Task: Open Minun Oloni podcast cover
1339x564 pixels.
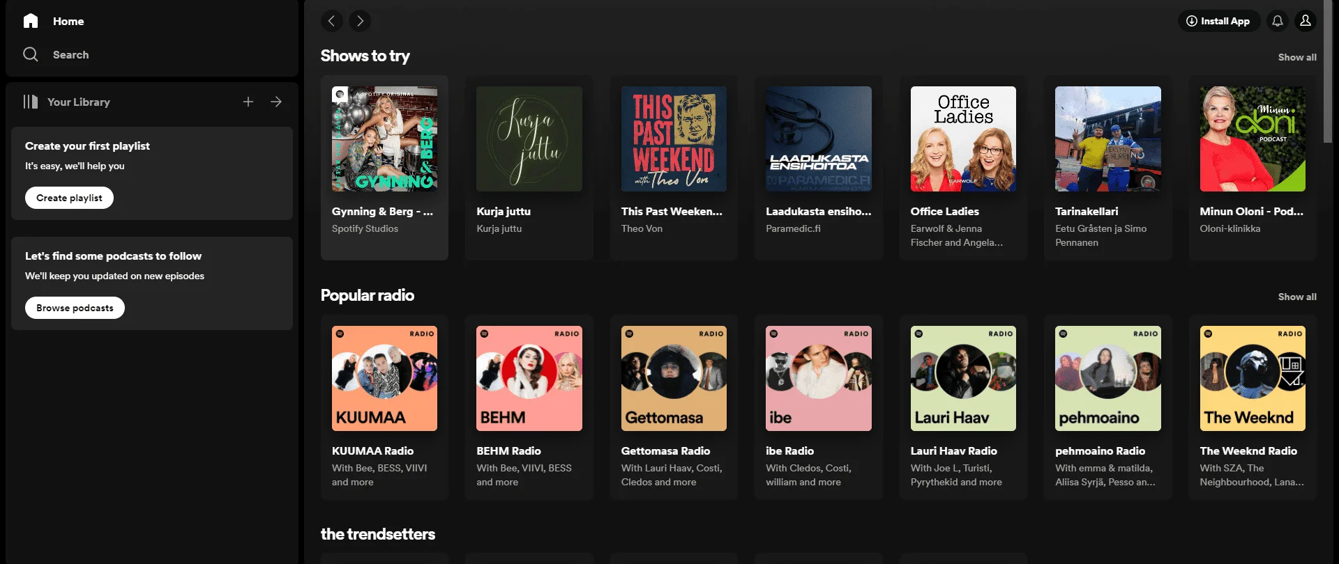Action: coord(1253,139)
